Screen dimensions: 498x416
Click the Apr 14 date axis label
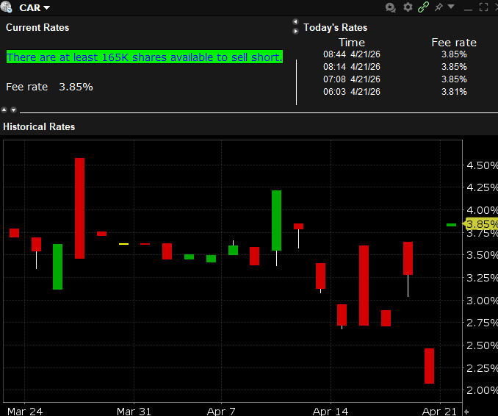331,412
